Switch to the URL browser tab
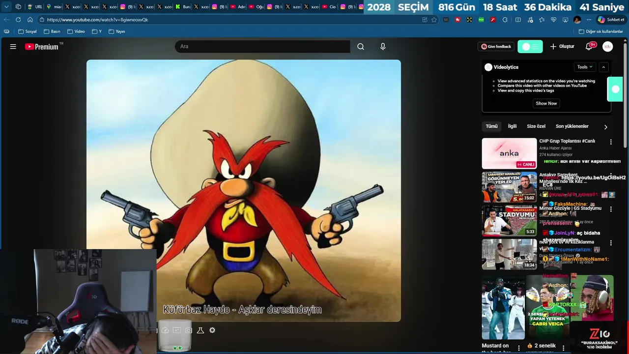 click(35, 7)
